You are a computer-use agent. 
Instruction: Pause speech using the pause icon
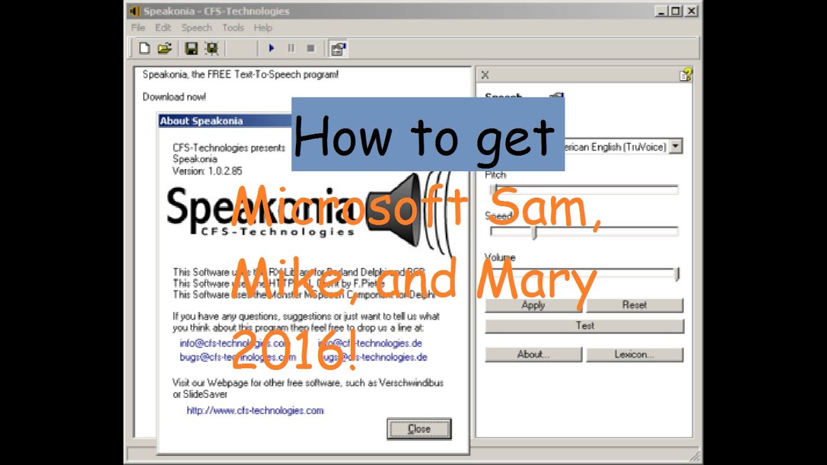click(x=291, y=48)
